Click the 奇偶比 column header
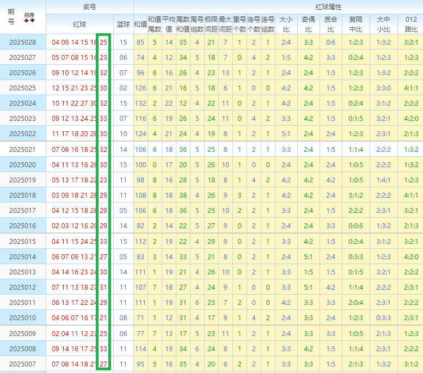Viewport: 423px width, 373px height. (x=308, y=25)
